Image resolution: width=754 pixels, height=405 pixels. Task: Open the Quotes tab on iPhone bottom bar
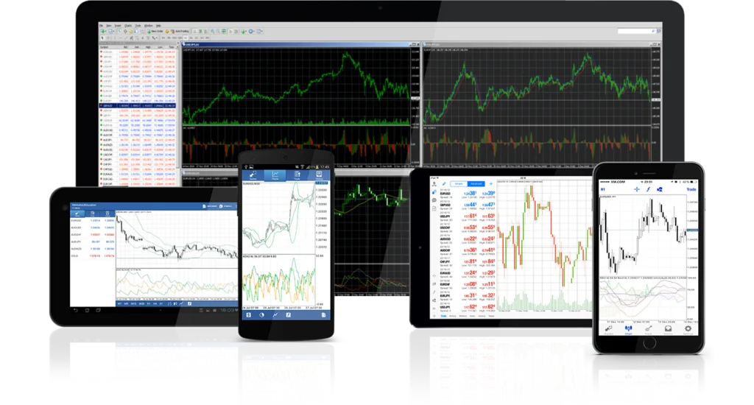tap(609, 329)
